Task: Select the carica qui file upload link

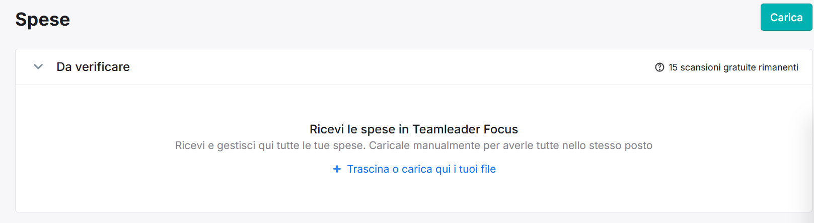Action: pyautogui.click(x=421, y=169)
